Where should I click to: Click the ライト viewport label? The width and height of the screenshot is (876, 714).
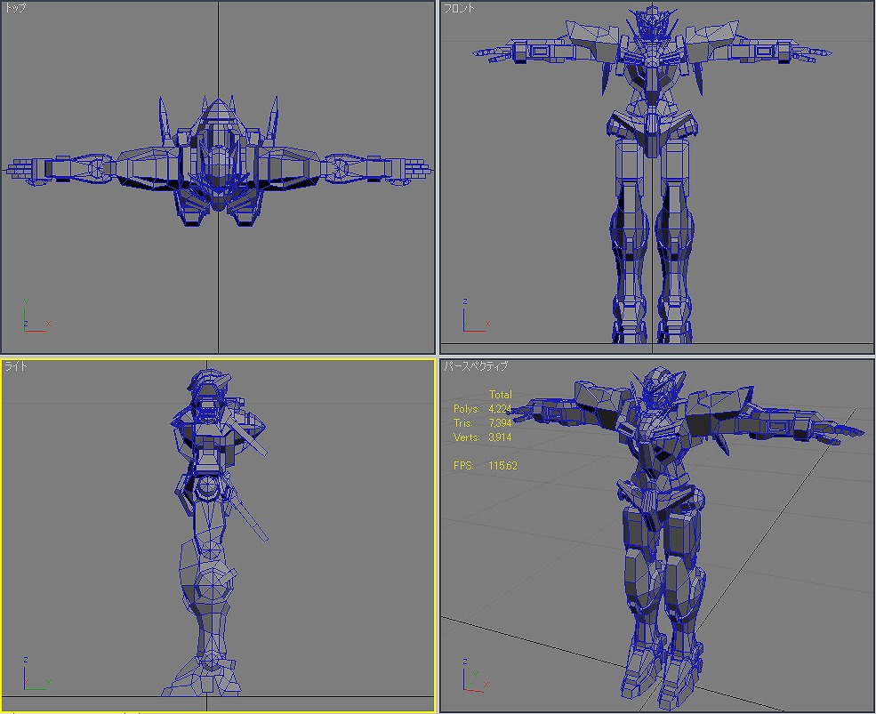(x=16, y=366)
